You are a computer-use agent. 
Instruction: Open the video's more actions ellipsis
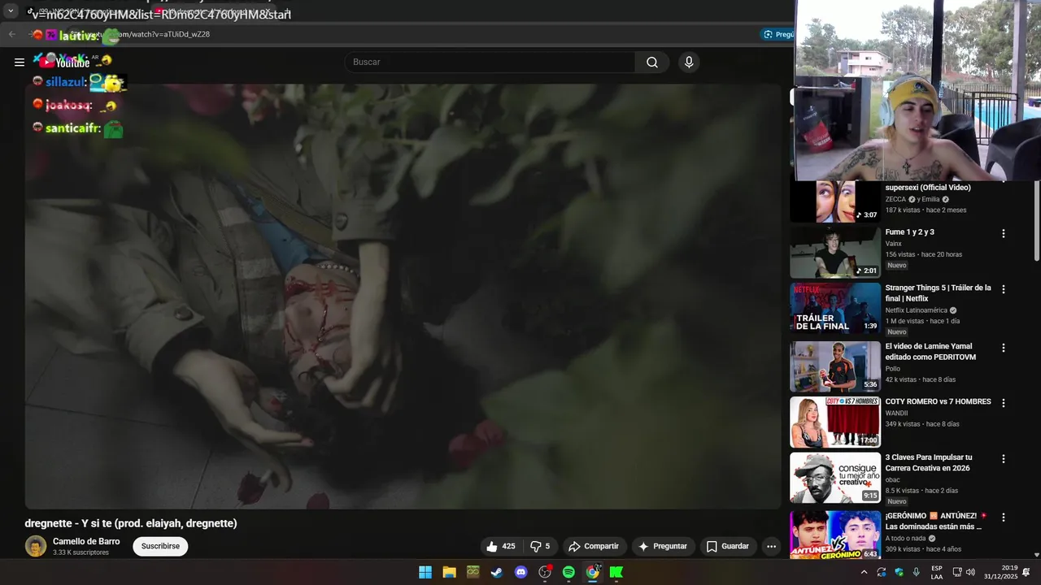pyautogui.click(x=771, y=547)
